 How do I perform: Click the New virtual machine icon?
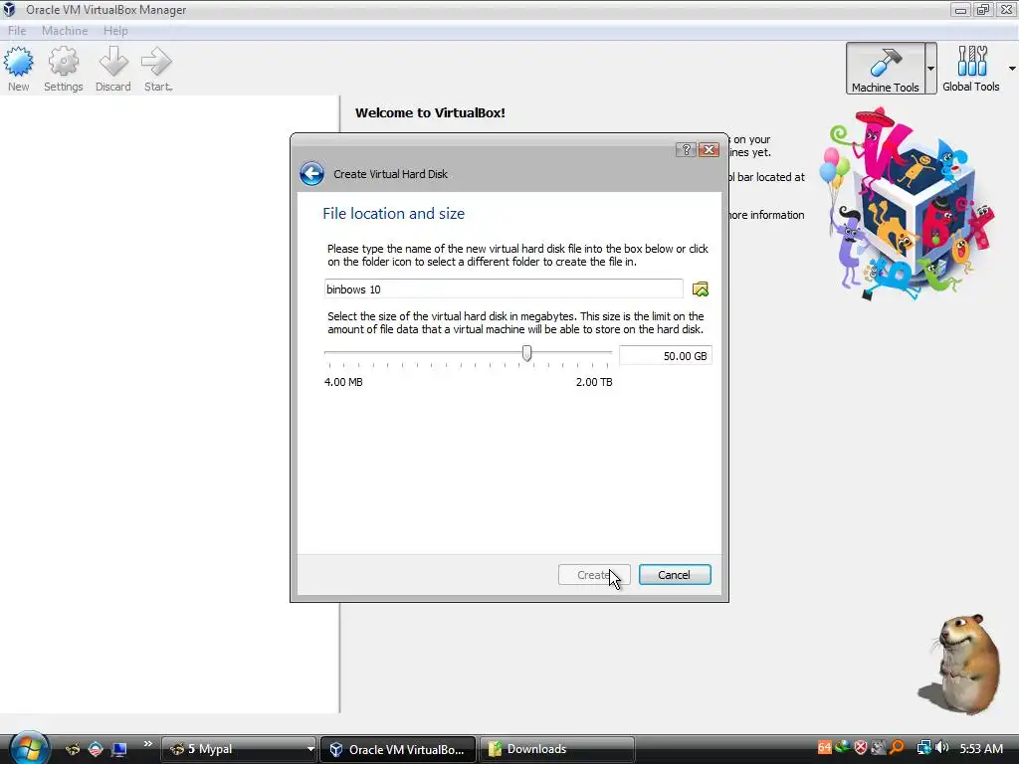point(18,69)
